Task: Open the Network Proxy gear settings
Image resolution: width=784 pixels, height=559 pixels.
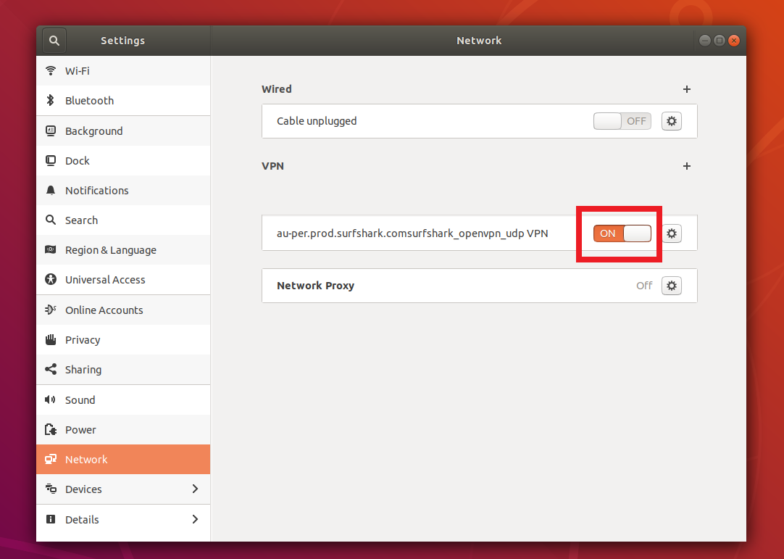Action: click(672, 286)
